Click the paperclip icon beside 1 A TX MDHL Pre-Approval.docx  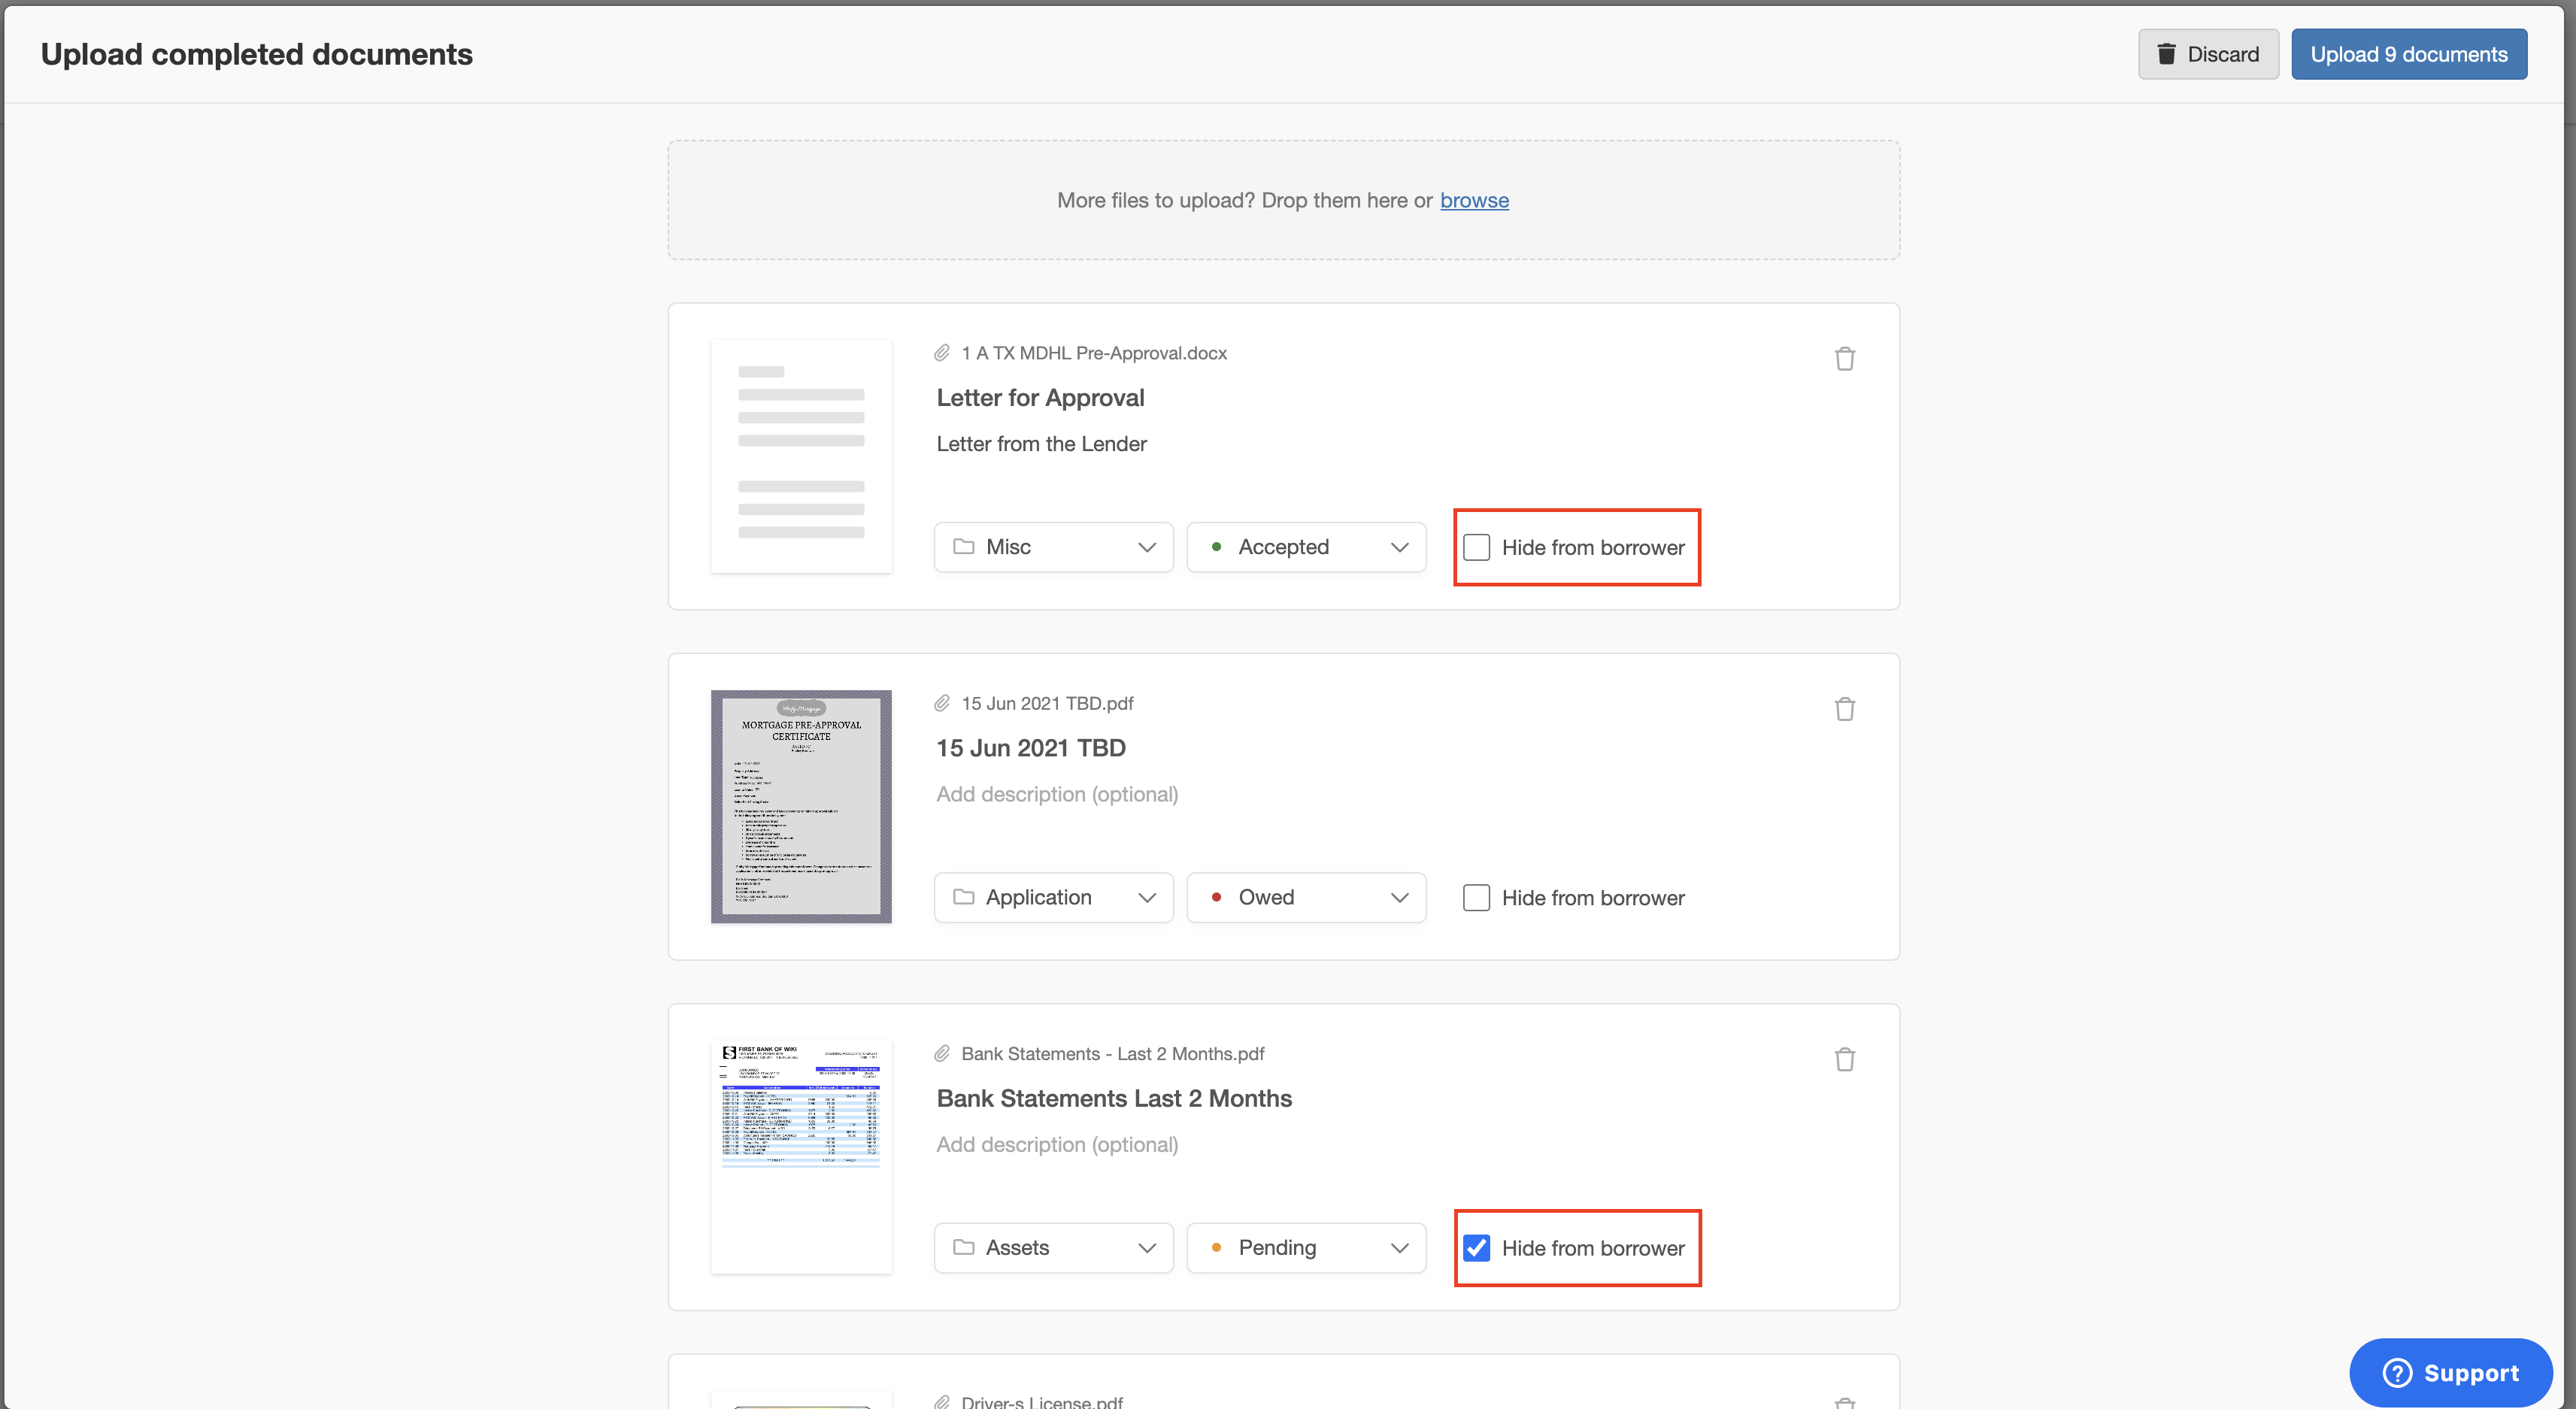pyautogui.click(x=941, y=352)
